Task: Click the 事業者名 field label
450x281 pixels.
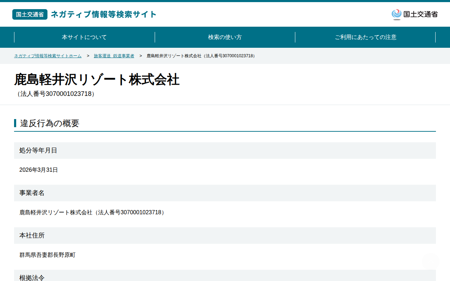Action: 32,193
